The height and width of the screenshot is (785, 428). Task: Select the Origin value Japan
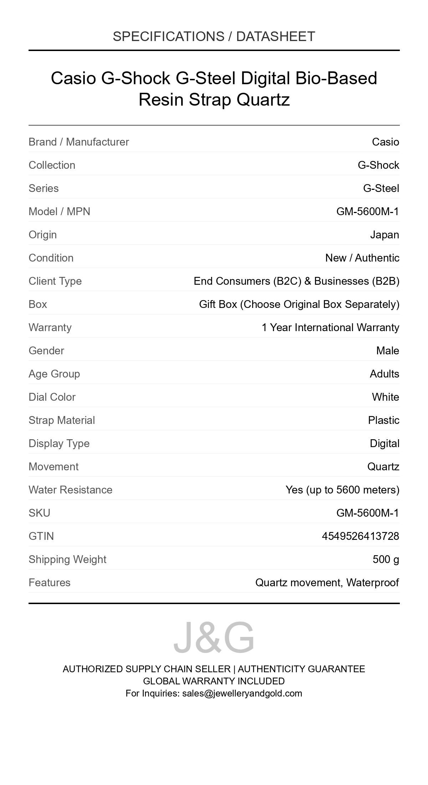384,235
